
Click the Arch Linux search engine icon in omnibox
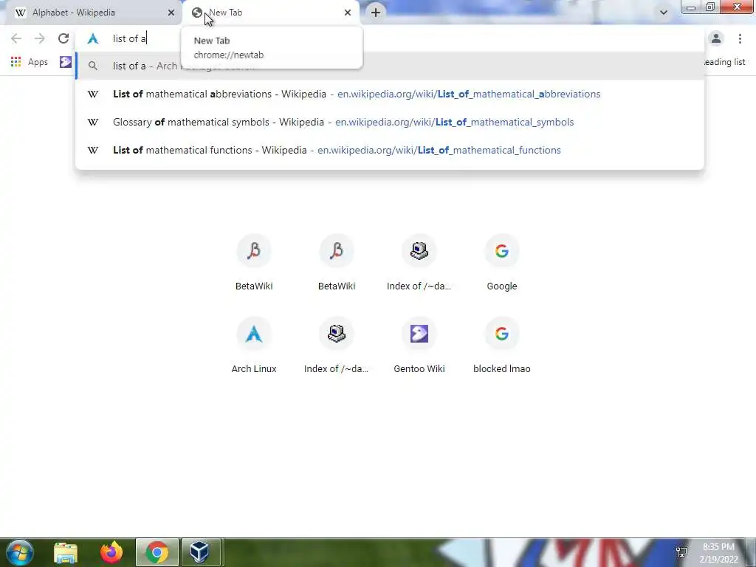pos(93,38)
